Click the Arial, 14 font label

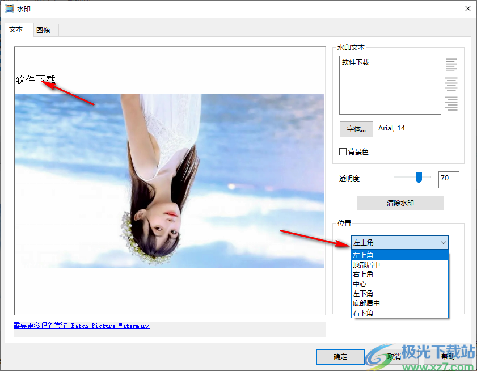tap(391, 128)
